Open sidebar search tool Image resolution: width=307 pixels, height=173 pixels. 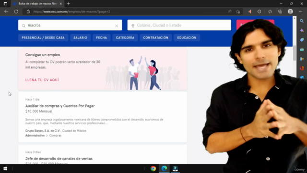click(302, 21)
